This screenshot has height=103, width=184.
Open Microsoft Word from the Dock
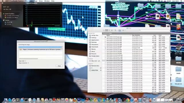pyautogui.click(x=83, y=100)
